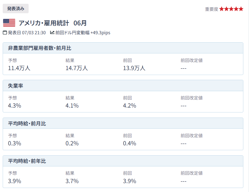
Task: Click the 11.4万人 forecast value
Action: pyautogui.click(x=19, y=68)
